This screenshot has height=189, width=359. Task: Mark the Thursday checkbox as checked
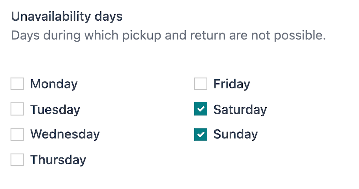click(17, 160)
